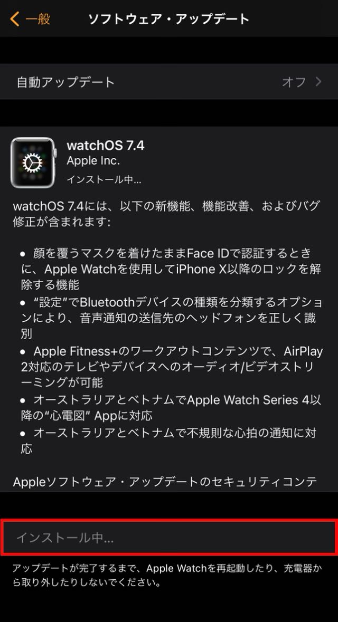The height and width of the screenshot is (622, 338).
Task: Select the Bluetooth device classification bullet
Action: tap(171, 318)
